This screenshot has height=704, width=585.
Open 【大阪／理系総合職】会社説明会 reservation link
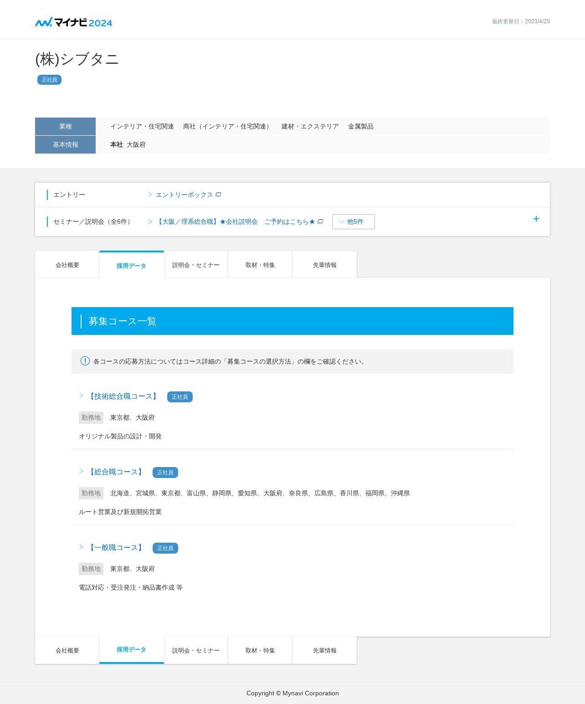pos(236,221)
